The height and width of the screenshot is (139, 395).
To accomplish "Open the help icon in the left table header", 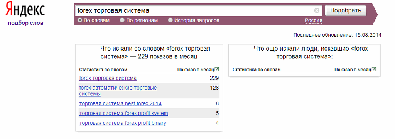I will [x=217, y=69].
